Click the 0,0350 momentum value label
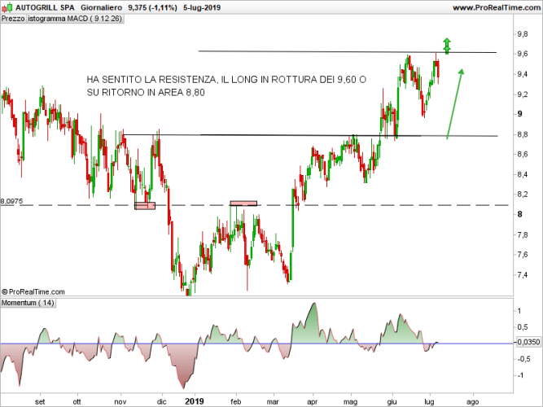The height and width of the screenshot is (407, 543). click(x=528, y=344)
